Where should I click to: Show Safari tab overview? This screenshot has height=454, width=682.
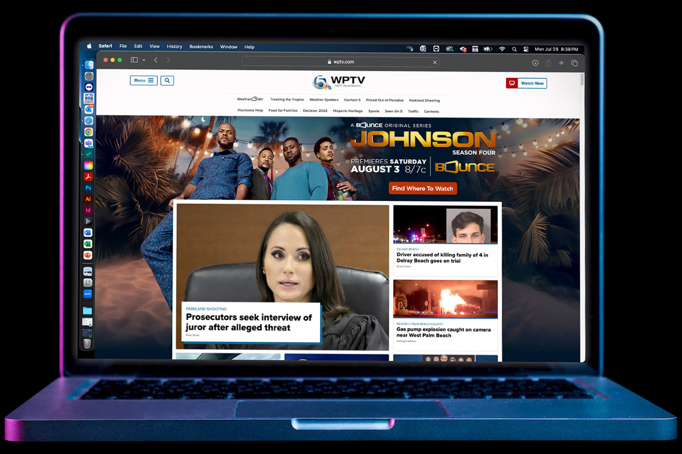[574, 63]
